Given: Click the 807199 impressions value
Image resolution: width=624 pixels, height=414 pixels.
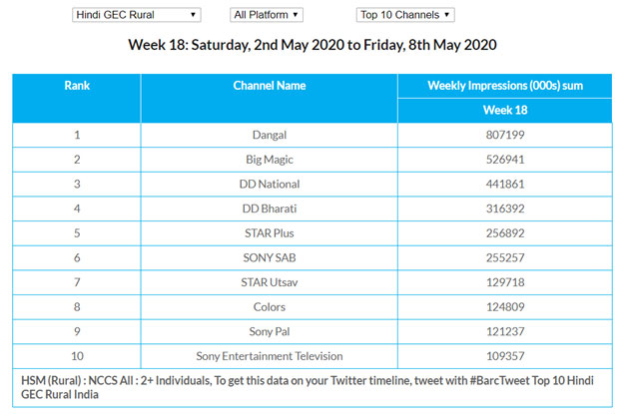Looking at the screenshot, I should coord(504,134).
